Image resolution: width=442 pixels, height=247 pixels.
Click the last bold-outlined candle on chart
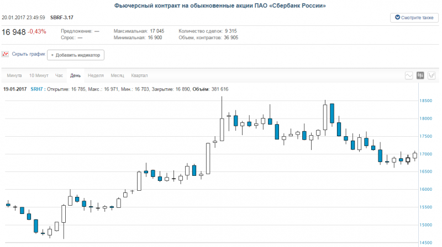point(408,159)
